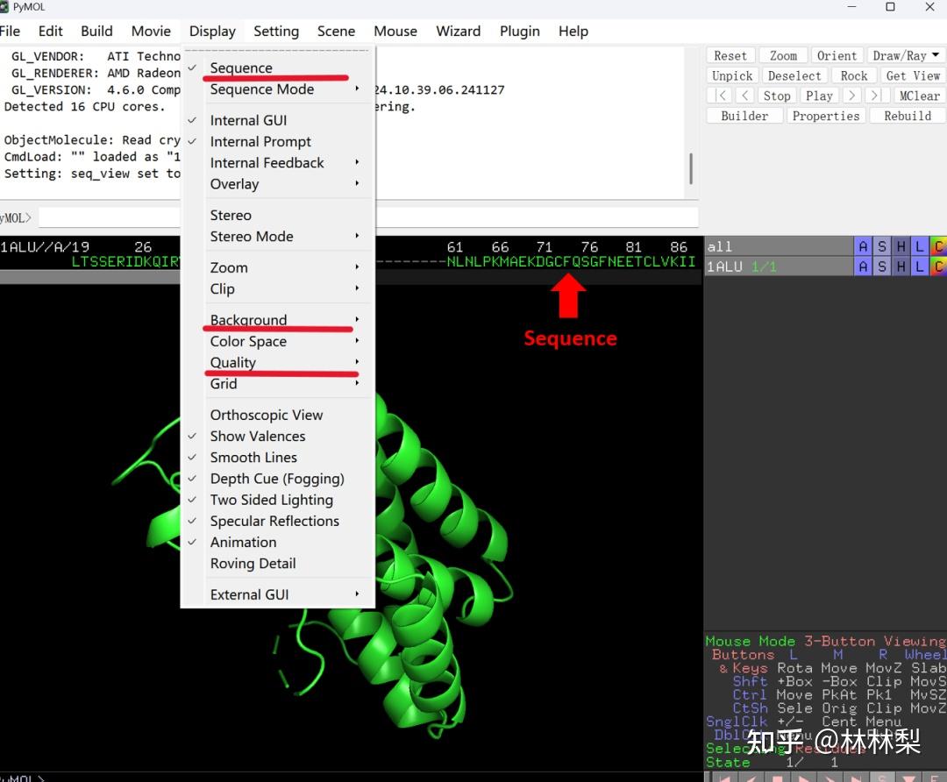947x782 pixels.
Task: Start the movie with the Play button
Action: [819, 96]
